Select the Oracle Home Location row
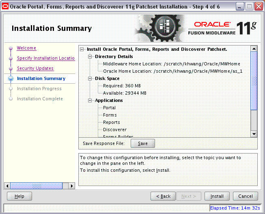265x214 pixels. [173, 71]
